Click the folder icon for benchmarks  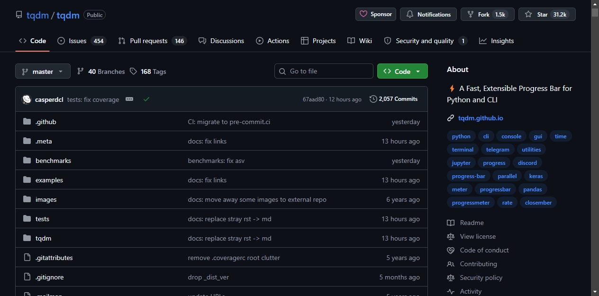[27, 161]
